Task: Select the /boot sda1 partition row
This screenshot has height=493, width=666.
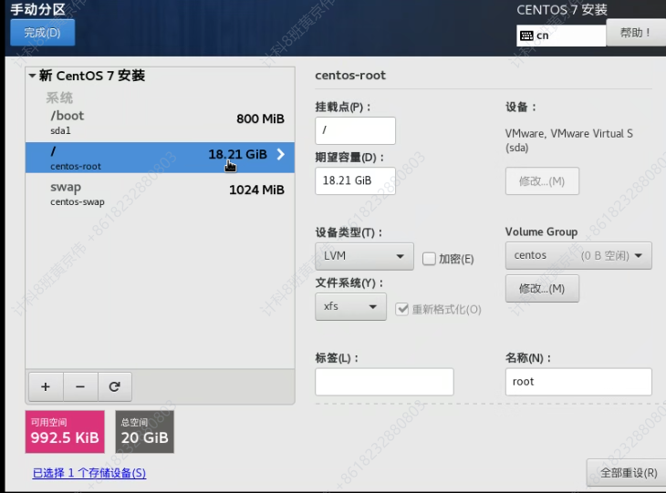Action: (x=160, y=122)
